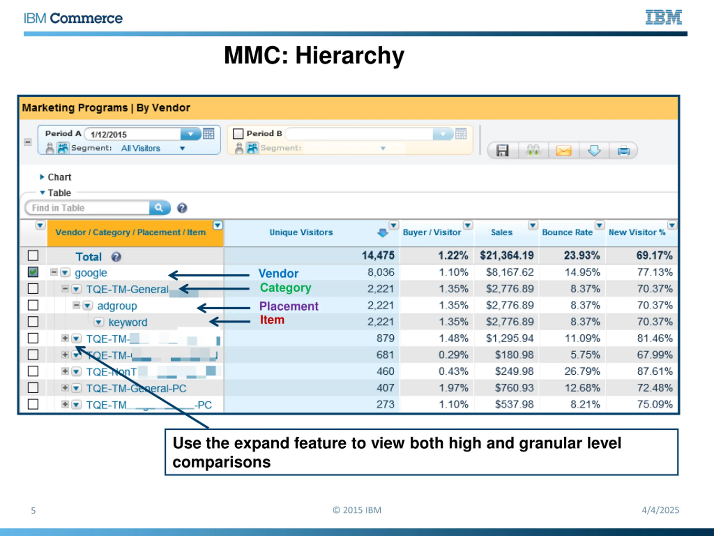This screenshot has height=536, width=714.
Task: Click the Period A single person segment icon
Action: tap(50, 148)
